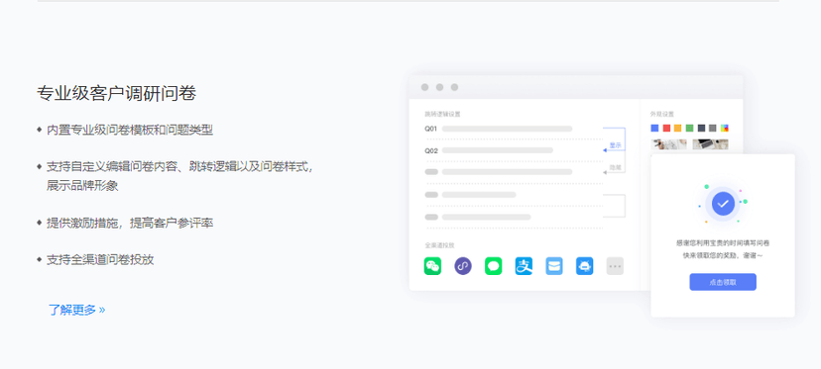Screen dimensions: 821x369
Task: Select the blue robot channel icon
Action: point(584,266)
